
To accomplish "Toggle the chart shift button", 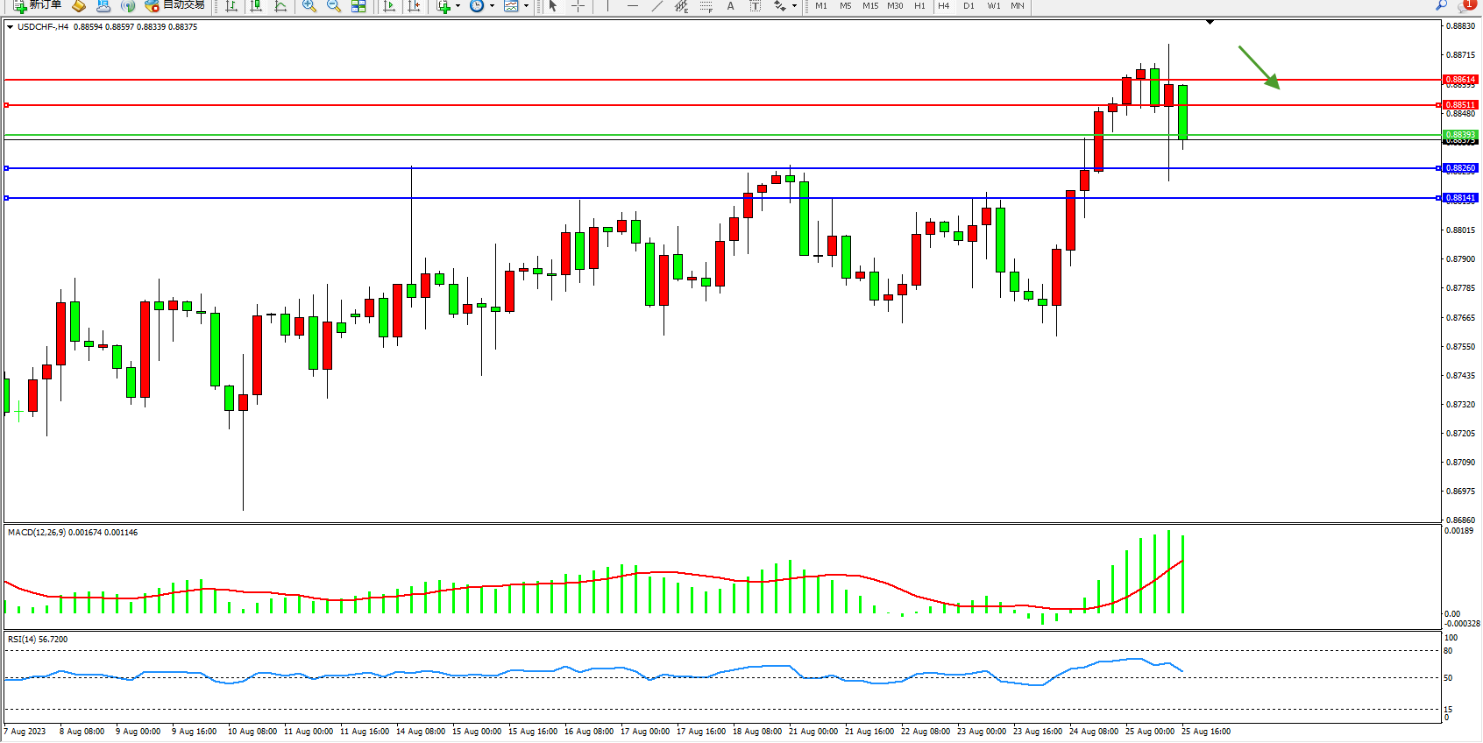I will click(x=414, y=6).
